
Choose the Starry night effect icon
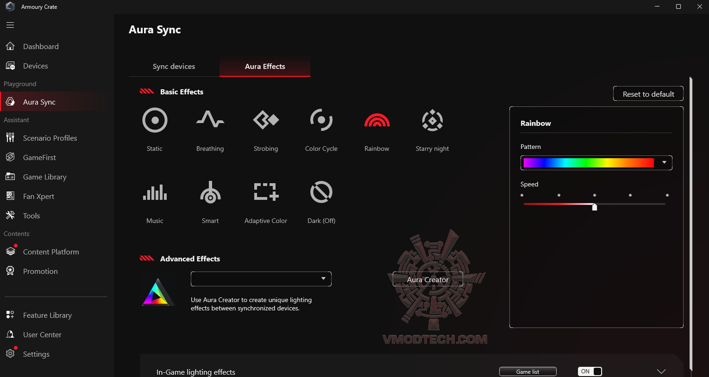pos(433,120)
